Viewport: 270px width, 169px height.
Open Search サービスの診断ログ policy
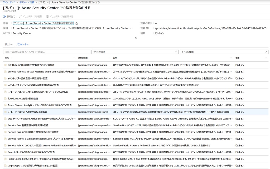[31, 152]
